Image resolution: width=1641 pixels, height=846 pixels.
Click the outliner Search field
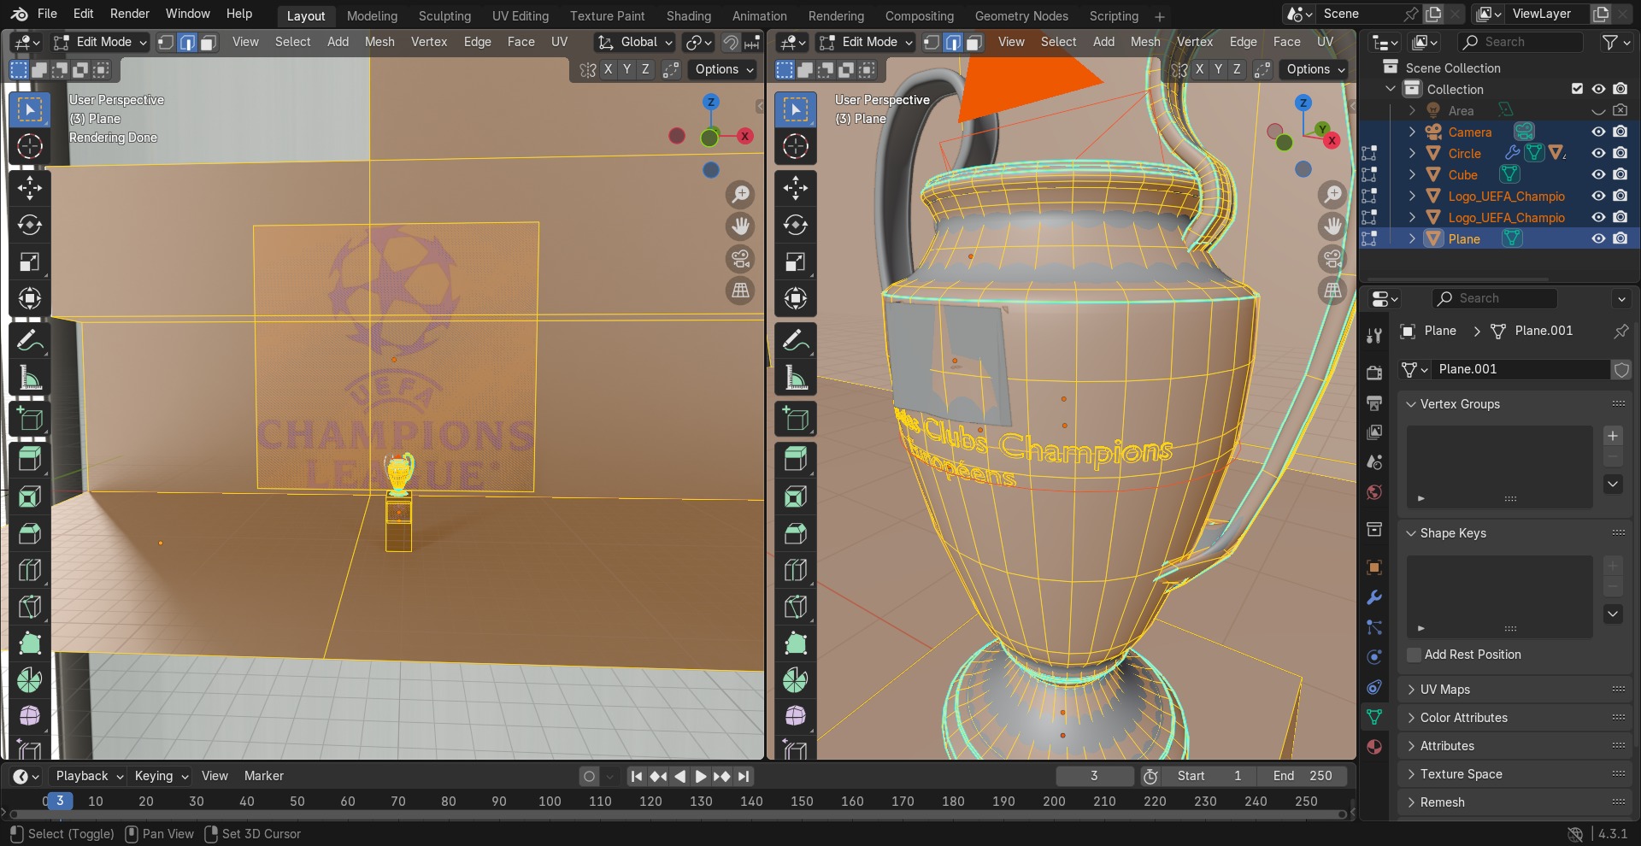pyautogui.click(x=1520, y=42)
